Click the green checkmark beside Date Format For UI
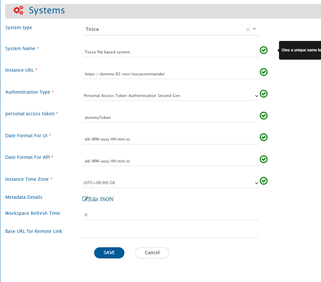 pyautogui.click(x=264, y=137)
